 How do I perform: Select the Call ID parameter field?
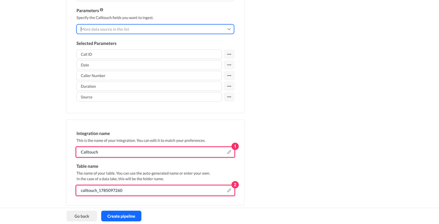tap(149, 54)
